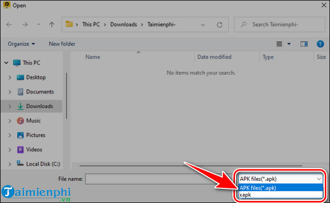The width and height of the screenshot is (330, 203).
Task: Change the view layout icon
Action: pyautogui.click(x=279, y=44)
